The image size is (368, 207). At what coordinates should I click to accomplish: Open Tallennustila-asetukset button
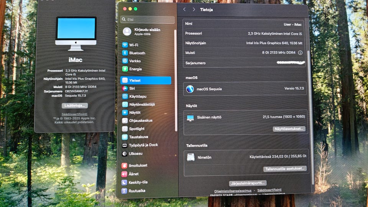(285, 169)
